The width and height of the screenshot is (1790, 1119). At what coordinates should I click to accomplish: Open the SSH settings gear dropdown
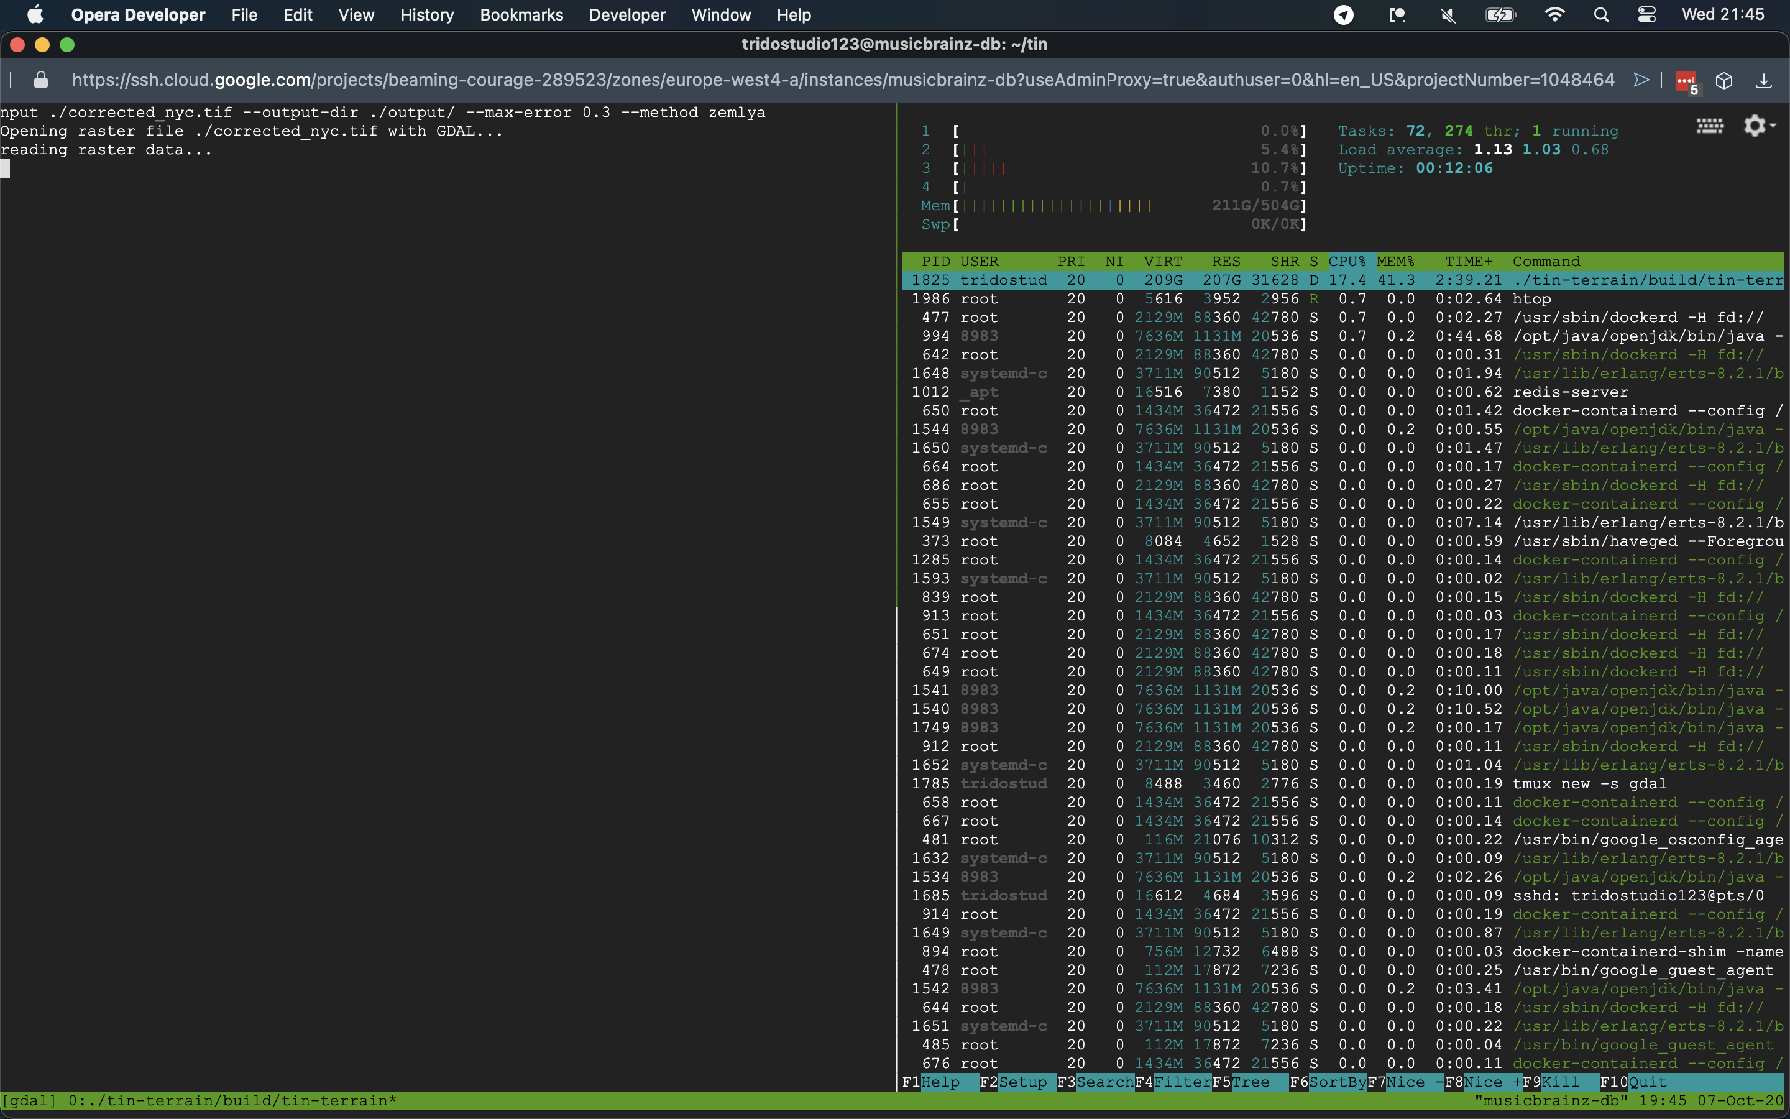click(x=1759, y=127)
